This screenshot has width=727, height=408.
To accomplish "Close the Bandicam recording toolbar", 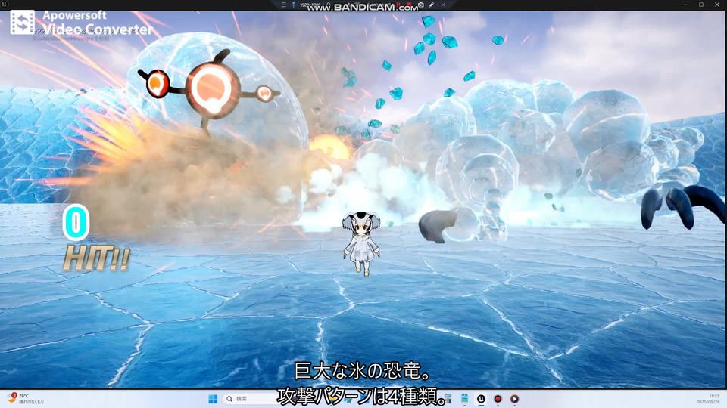I will [443, 5].
